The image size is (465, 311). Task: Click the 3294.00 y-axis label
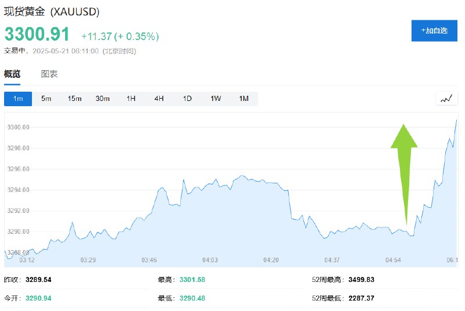coord(19,190)
